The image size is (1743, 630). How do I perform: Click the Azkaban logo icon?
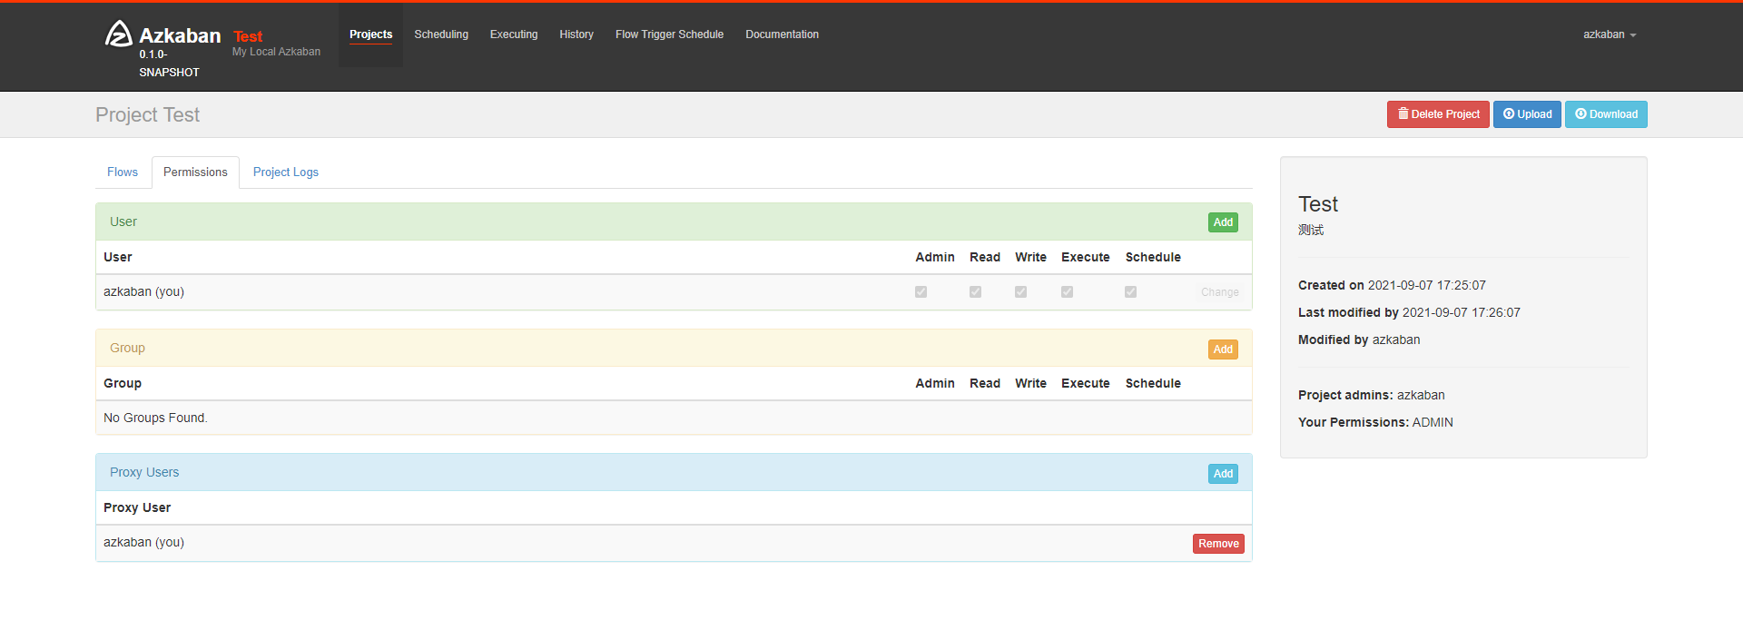click(x=118, y=34)
